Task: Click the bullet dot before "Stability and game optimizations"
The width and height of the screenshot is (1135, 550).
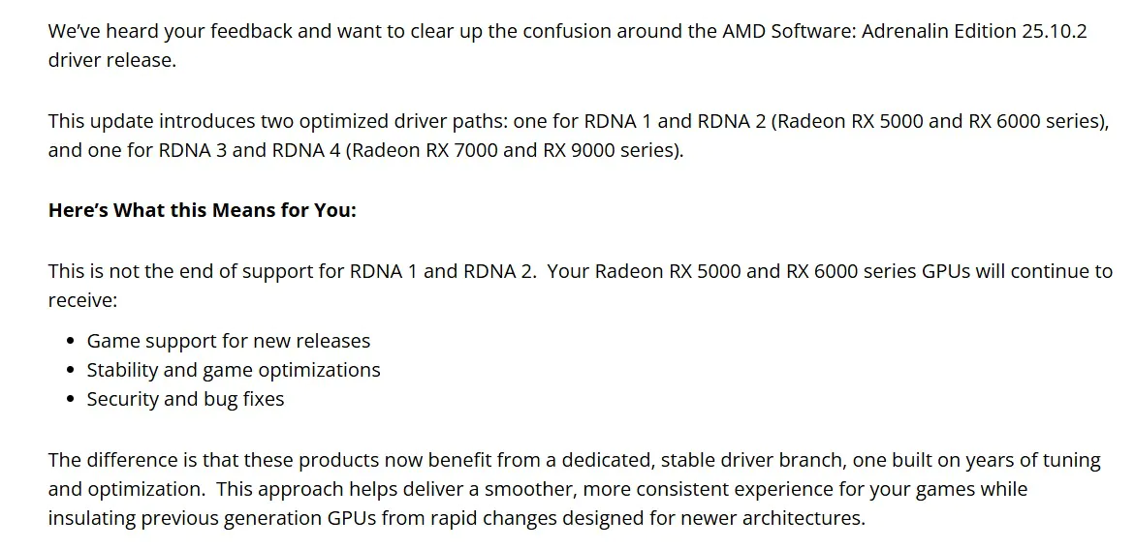Action: point(72,371)
